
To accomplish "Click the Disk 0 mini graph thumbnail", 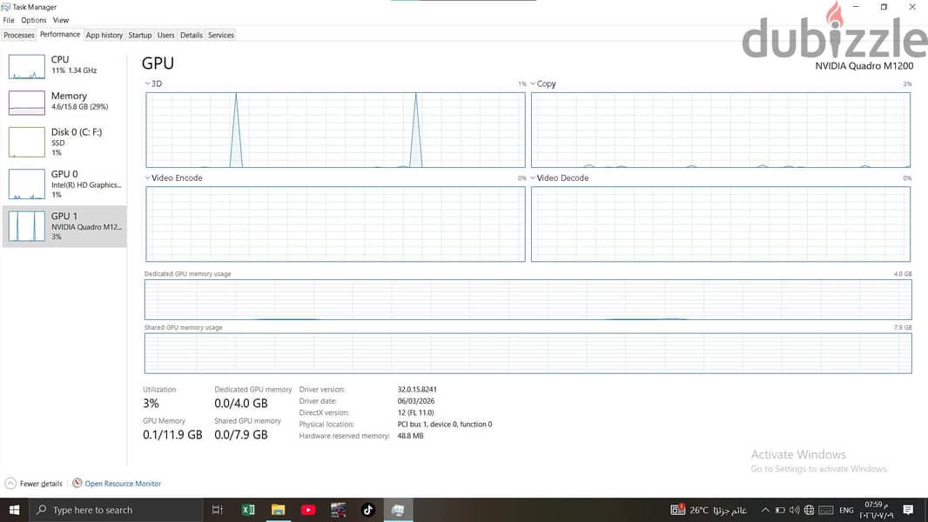I will 27,142.
